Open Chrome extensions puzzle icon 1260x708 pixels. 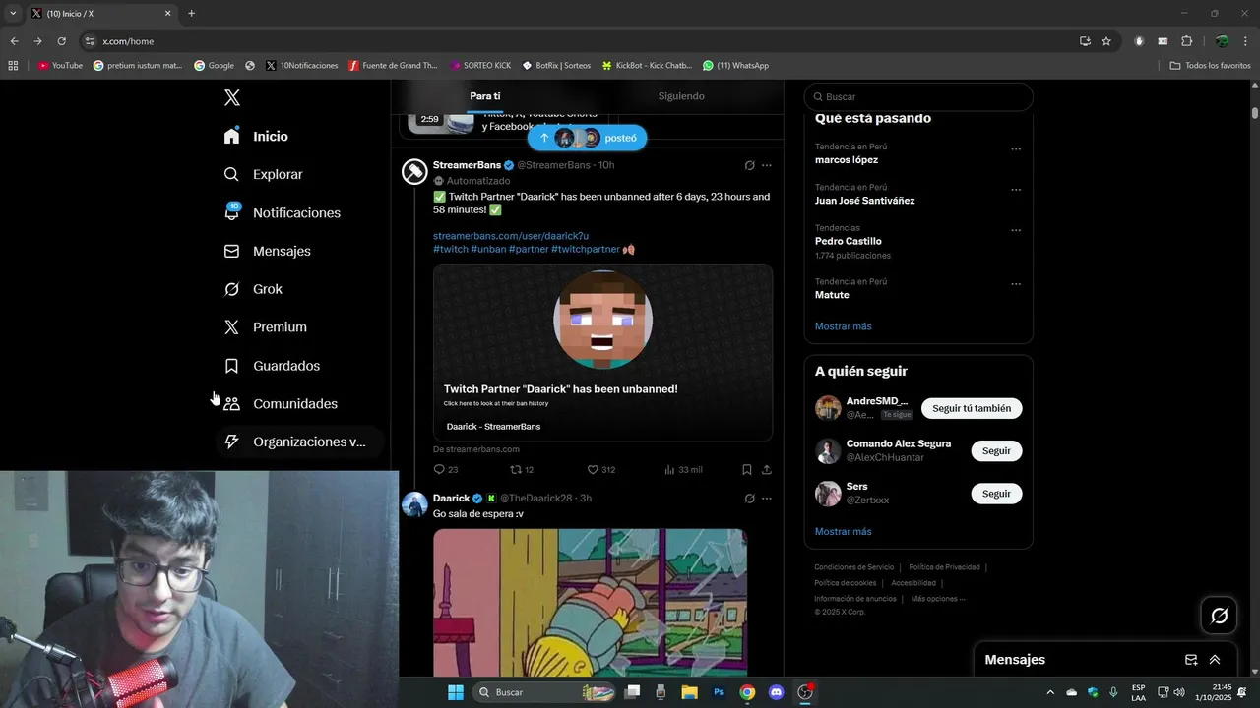1186,41
